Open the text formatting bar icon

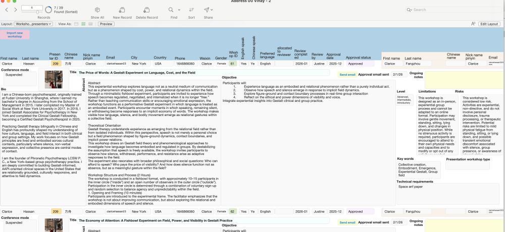pyautogui.click(x=473, y=24)
